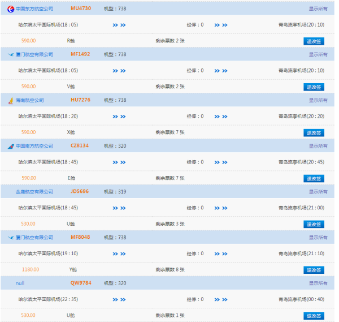This screenshot has width=339, height=322.
Task: Open the 中国南方航空公司 airline link
Action: 34,146
